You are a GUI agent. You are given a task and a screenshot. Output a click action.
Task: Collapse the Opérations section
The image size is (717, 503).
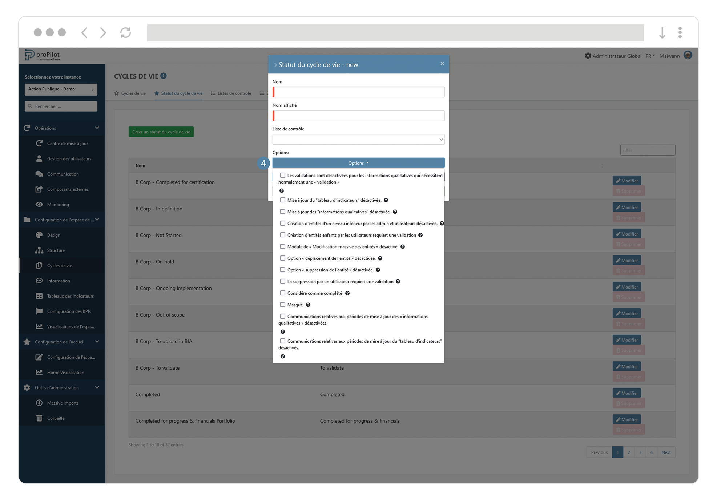coord(97,128)
